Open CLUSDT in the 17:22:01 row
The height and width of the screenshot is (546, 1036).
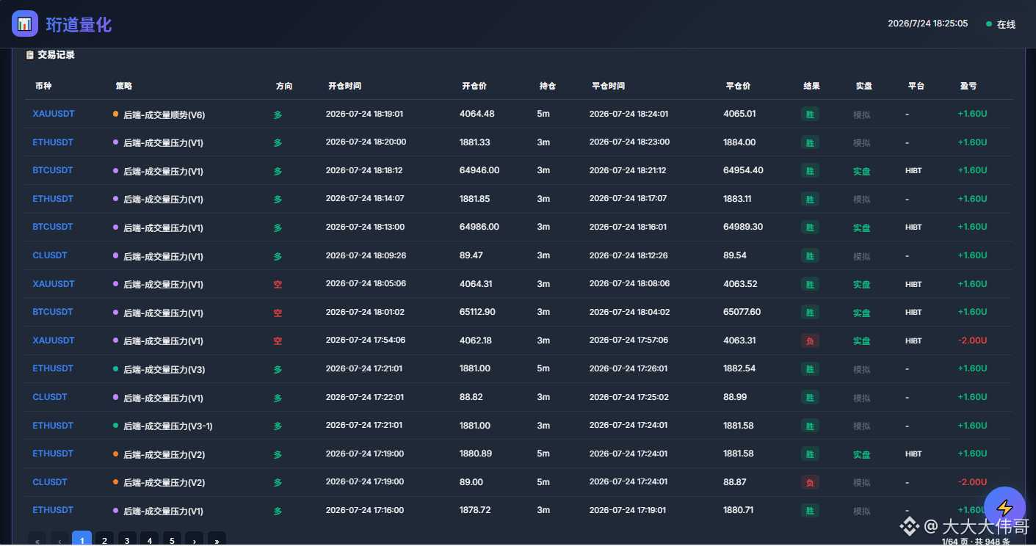click(50, 397)
